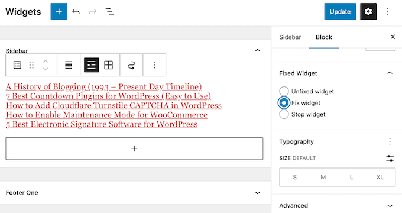This screenshot has width=402, height=213.
Task: Select Stop widget radio option
Action: pyautogui.click(x=284, y=114)
